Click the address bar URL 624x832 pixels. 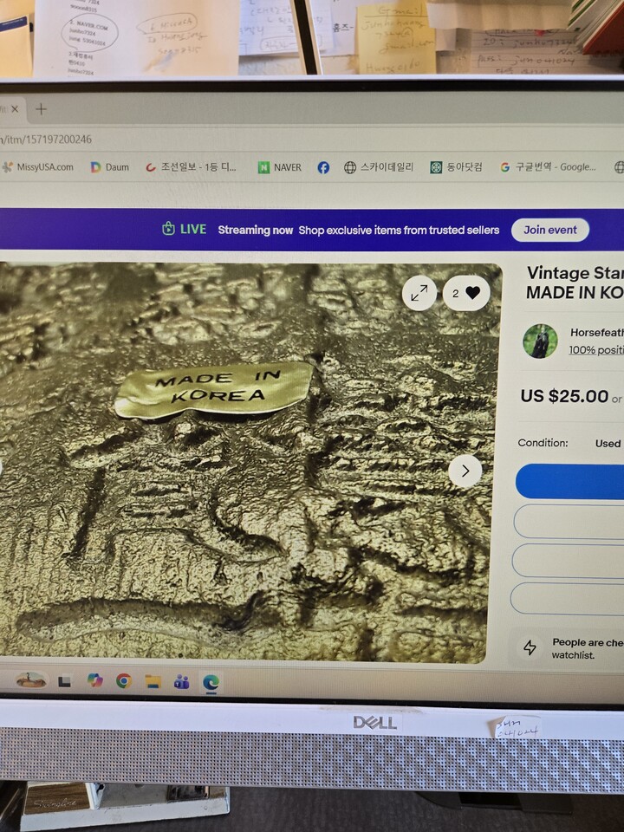47,140
